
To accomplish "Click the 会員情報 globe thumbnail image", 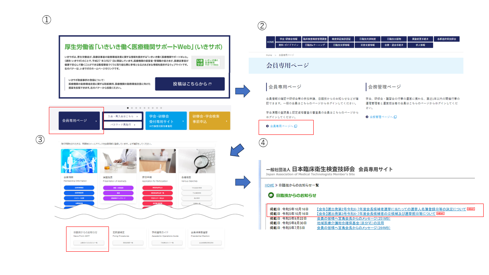I will (x=79, y=161).
